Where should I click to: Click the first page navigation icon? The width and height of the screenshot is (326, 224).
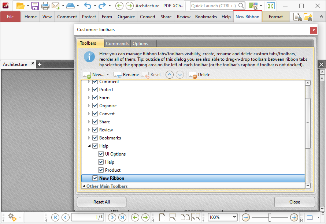(x=55, y=217)
